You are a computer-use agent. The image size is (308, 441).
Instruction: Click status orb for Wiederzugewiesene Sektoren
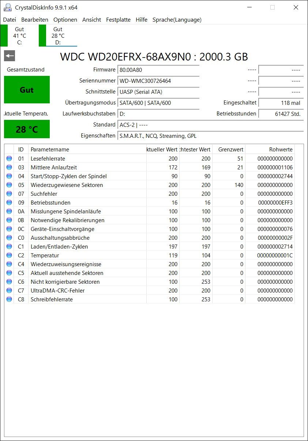click(9, 185)
